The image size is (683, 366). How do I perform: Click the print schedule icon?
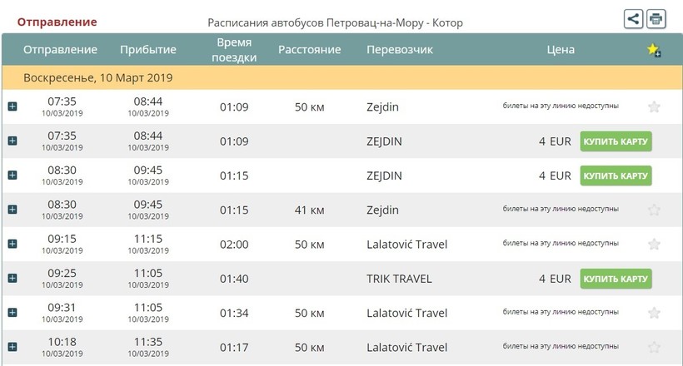tap(656, 18)
